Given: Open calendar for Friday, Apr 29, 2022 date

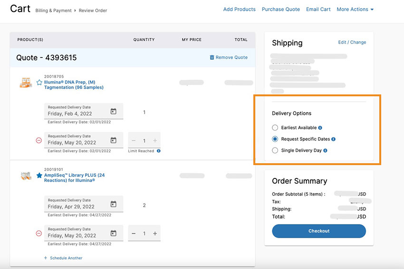Looking at the screenshot, I should click(113, 204).
